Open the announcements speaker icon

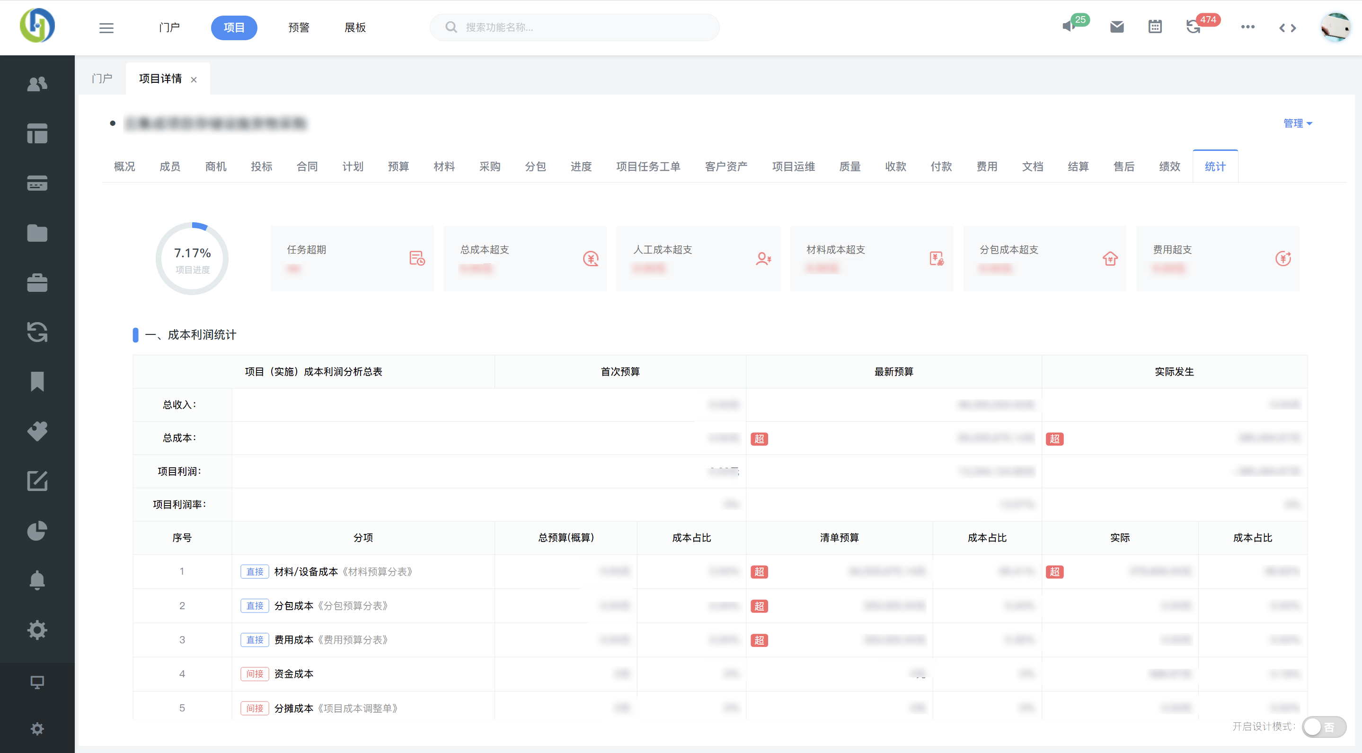tap(1069, 26)
